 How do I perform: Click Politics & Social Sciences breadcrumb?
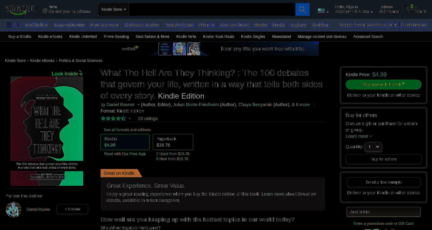pyautogui.click(x=81, y=61)
